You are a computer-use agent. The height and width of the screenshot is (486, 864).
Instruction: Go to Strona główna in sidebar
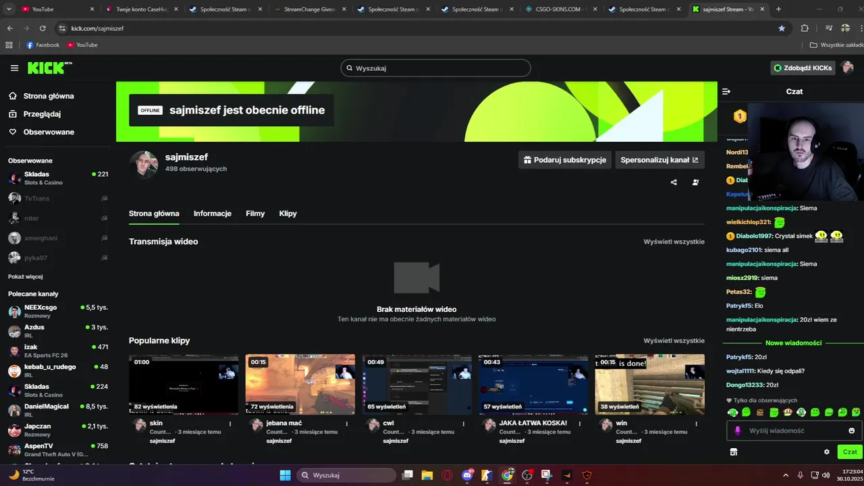(49, 96)
